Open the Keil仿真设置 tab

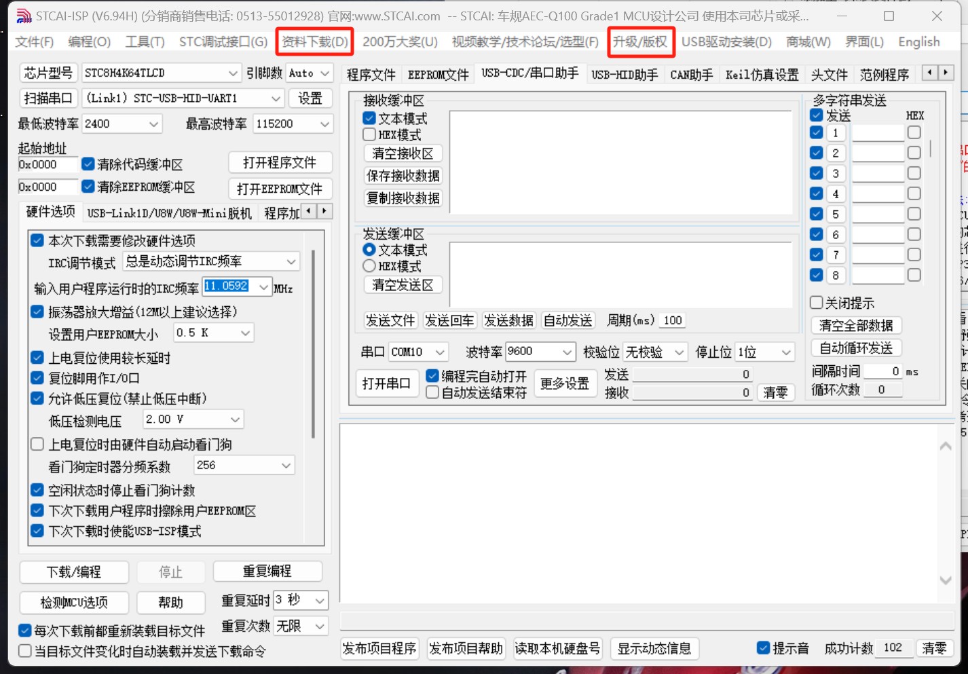coord(762,75)
